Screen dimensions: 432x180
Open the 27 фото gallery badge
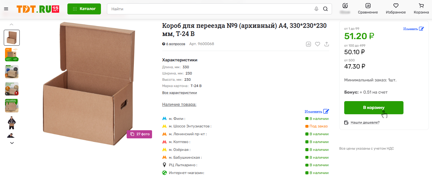pyautogui.click(x=139, y=134)
